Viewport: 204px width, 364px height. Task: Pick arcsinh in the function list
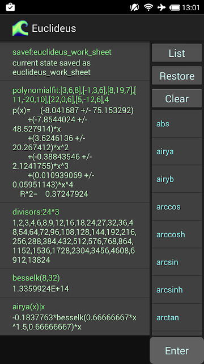[x=177, y=289]
